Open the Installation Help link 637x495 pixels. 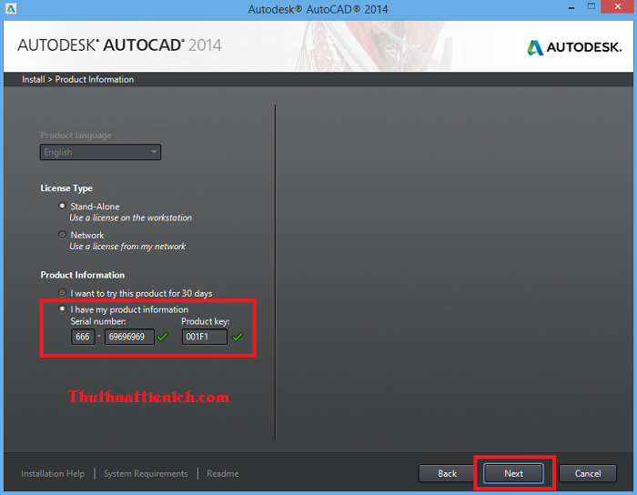53,474
